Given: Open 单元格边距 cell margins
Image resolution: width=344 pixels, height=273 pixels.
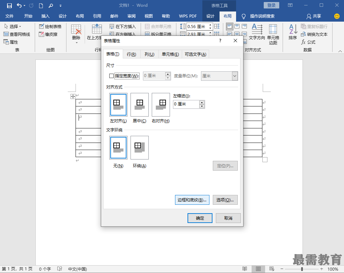Looking at the screenshot, I should pos(273,34).
